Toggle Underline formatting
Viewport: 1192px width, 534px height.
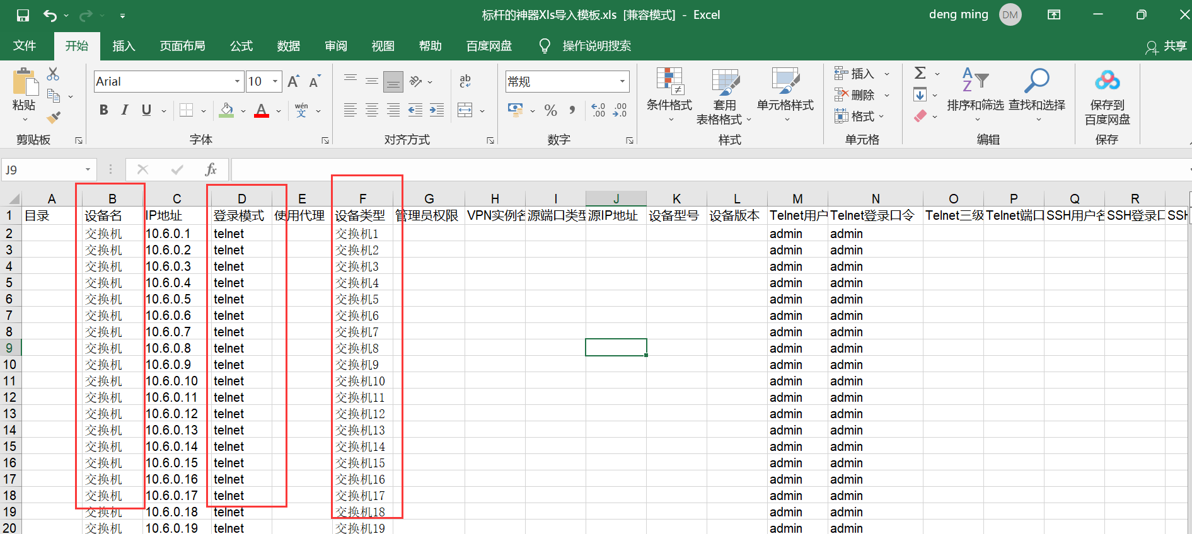pos(146,110)
